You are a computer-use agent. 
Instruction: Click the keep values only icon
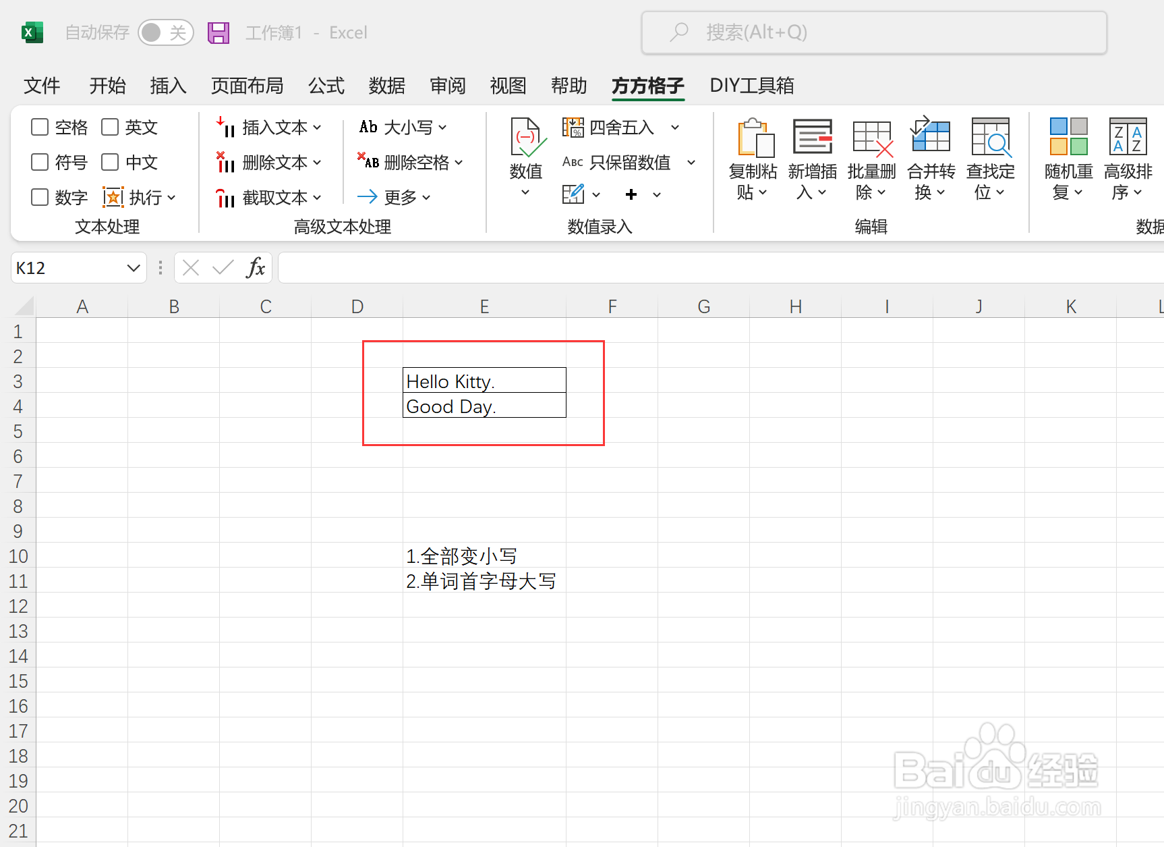573,162
